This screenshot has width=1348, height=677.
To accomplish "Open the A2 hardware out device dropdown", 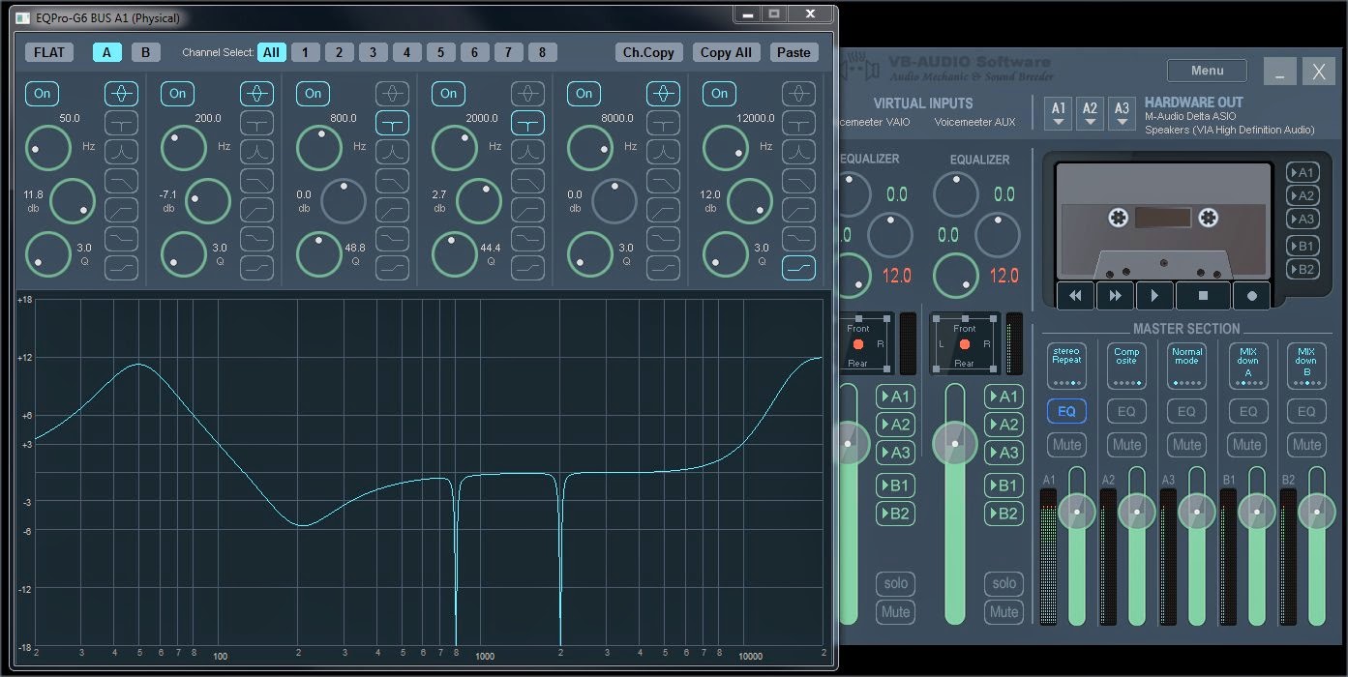I will [1091, 113].
